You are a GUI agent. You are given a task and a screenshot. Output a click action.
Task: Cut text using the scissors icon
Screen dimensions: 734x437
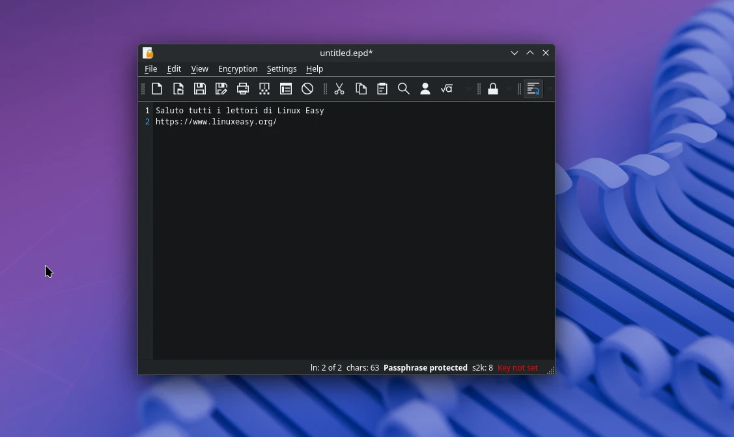click(339, 89)
